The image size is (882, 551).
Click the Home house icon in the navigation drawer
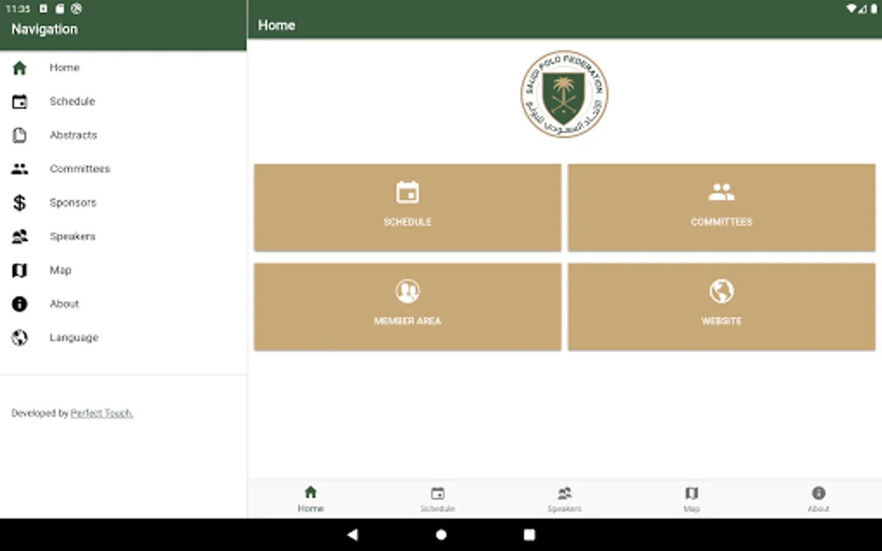coord(20,67)
